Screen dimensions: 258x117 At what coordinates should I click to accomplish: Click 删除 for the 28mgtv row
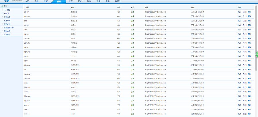pos(249,43)
